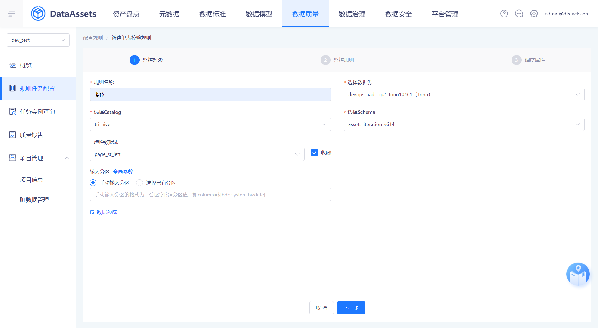Click the 概览 overview sidebar icon
Image resolution: width=598 pixels, height=328 pixels.
tap(12, 65)
